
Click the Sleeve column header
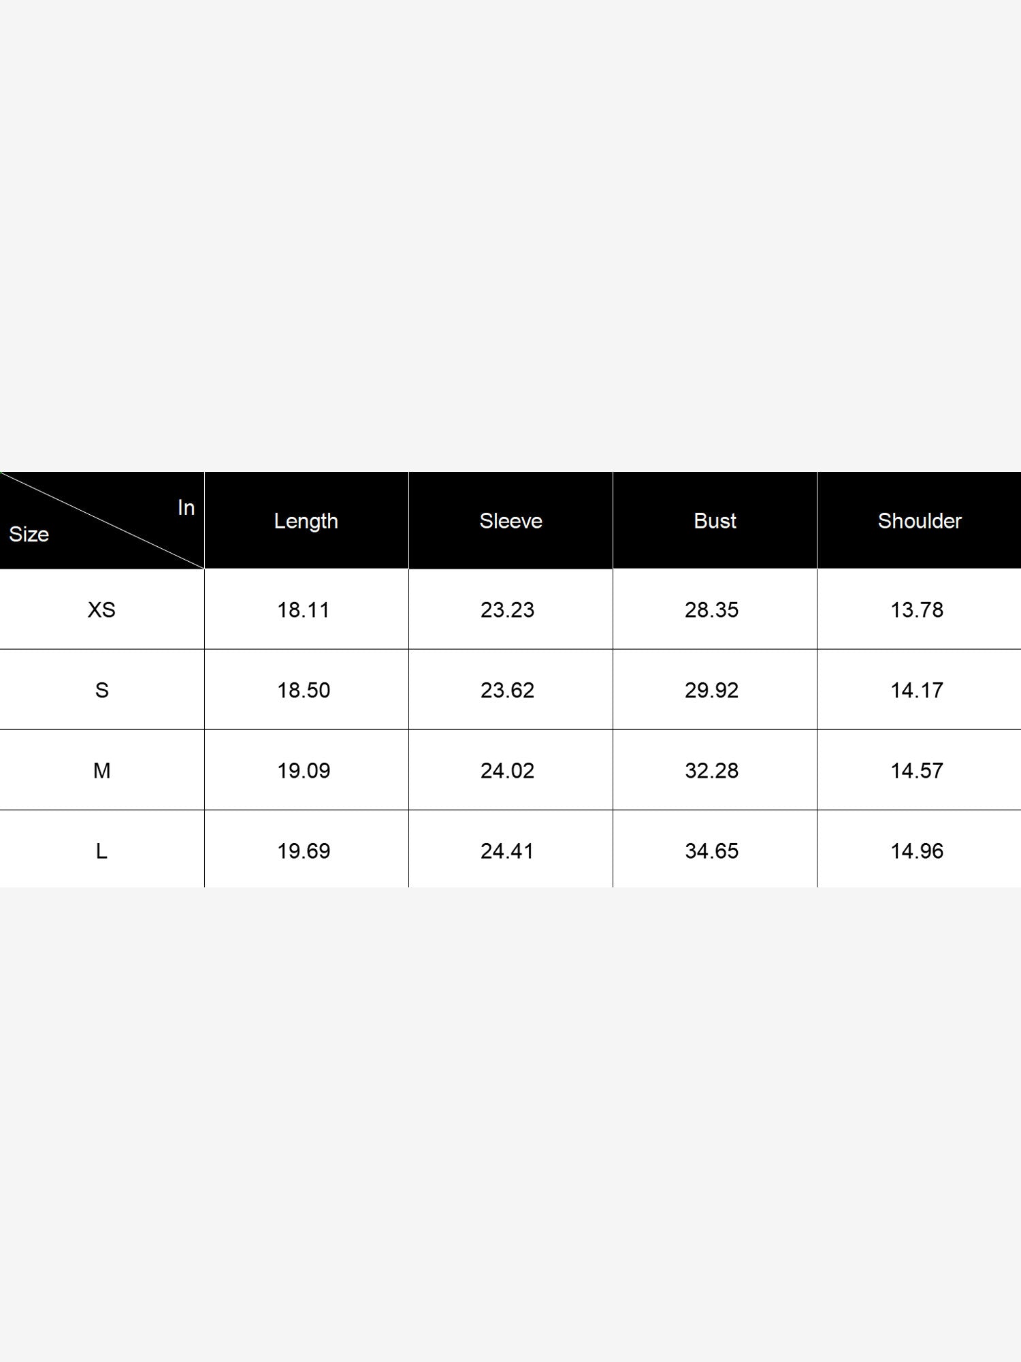click(510, 521)
